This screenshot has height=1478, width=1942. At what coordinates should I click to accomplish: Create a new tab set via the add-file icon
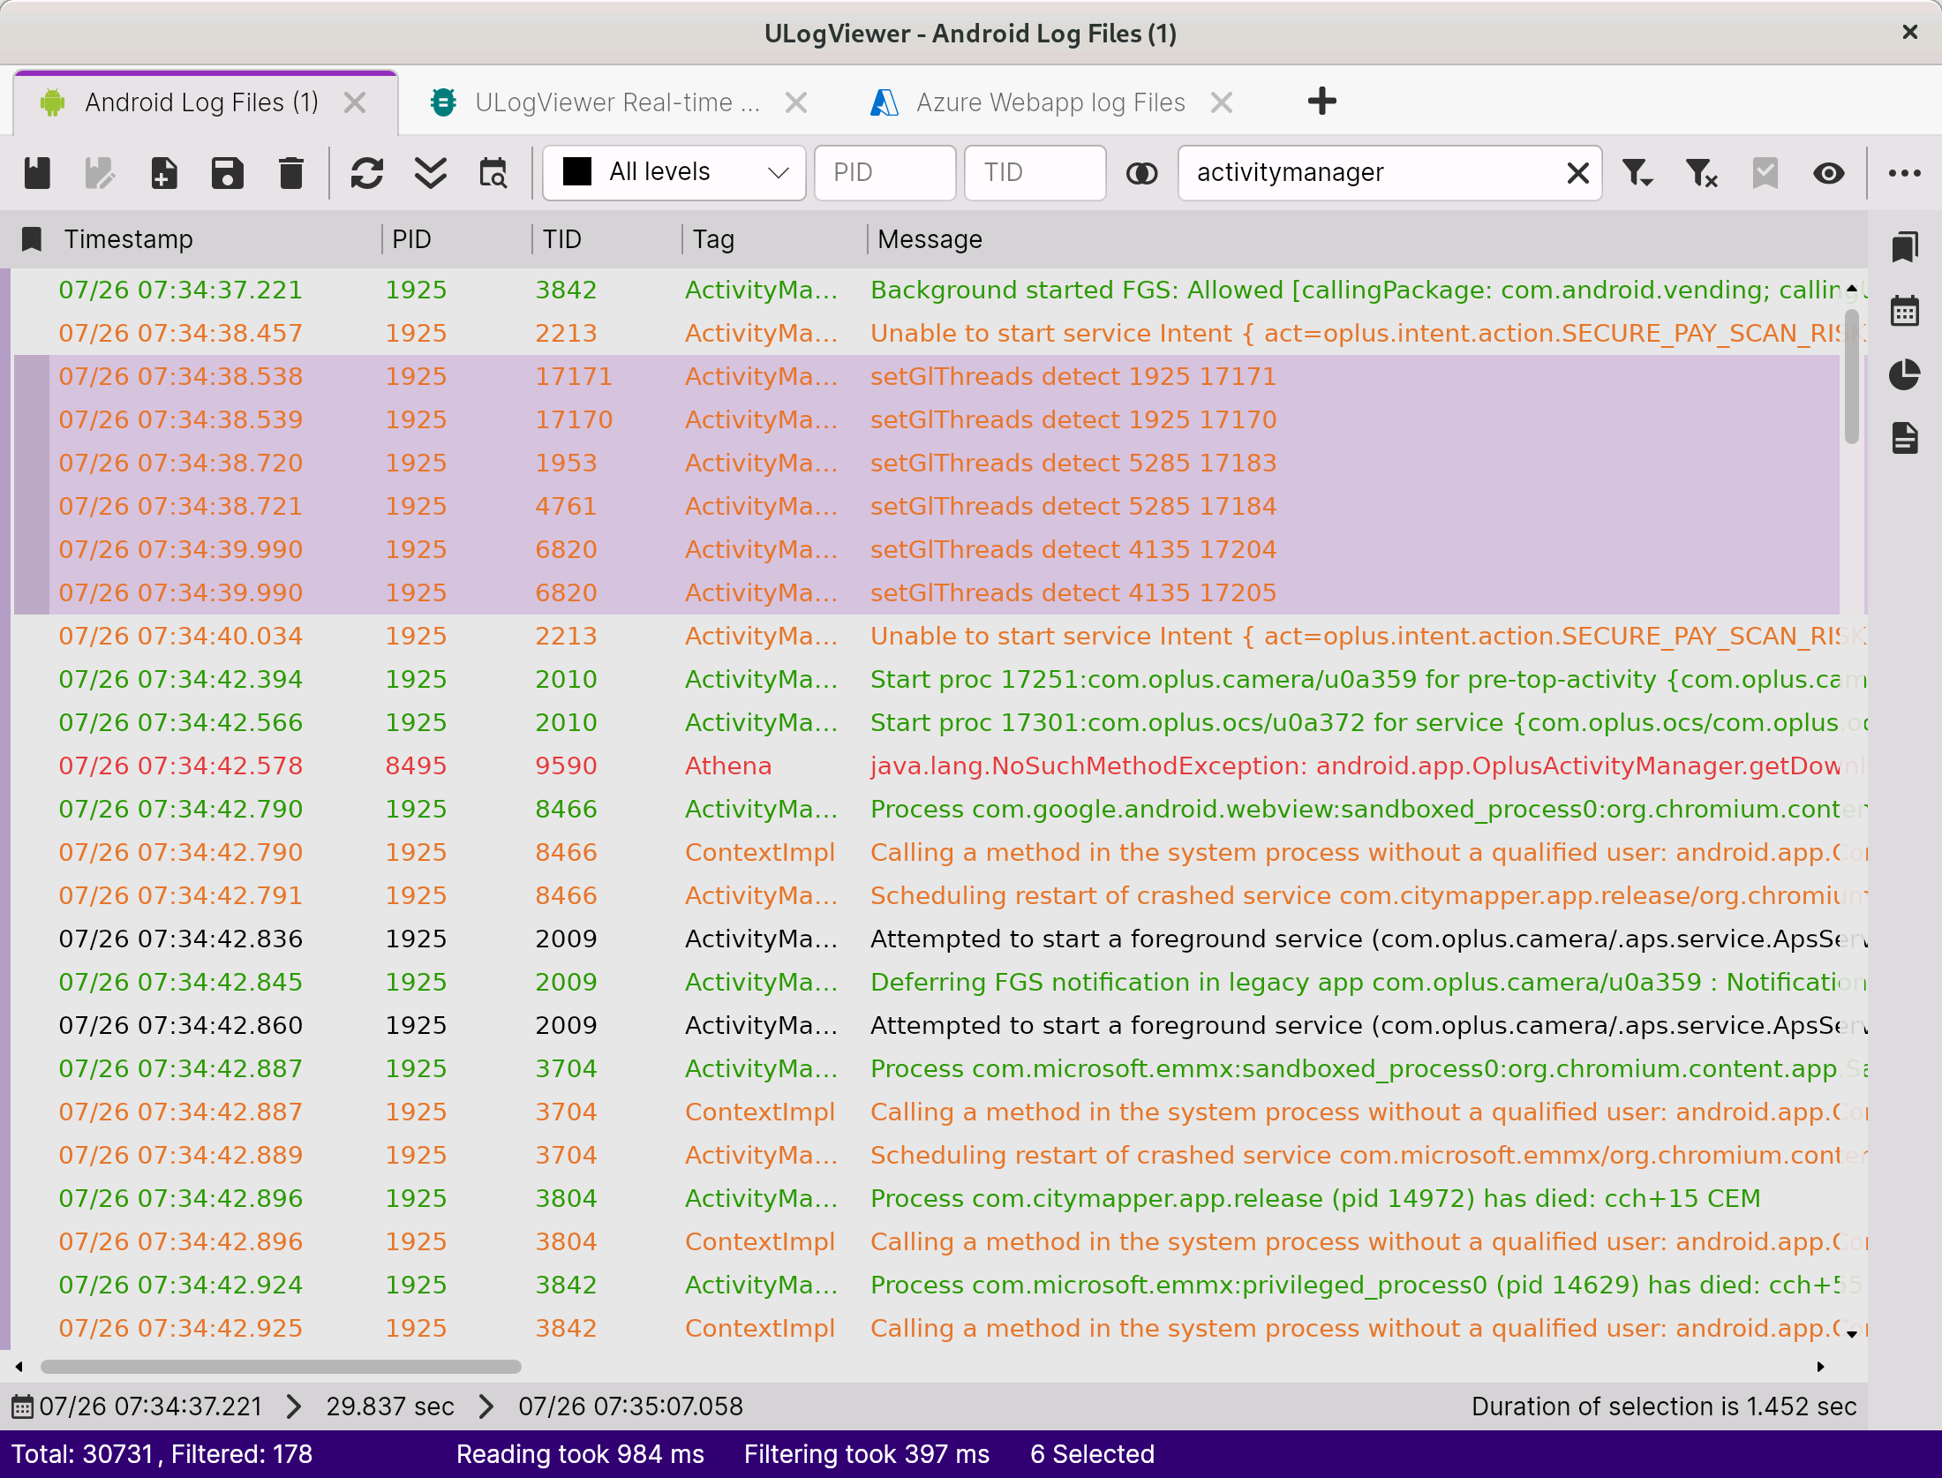[x=163, y=173]
